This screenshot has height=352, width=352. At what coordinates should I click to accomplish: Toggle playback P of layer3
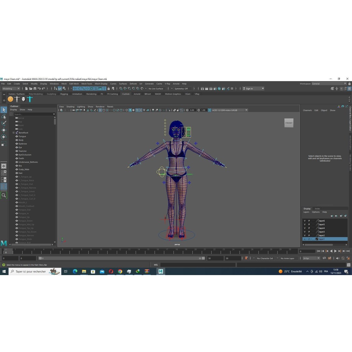[x=309, y=232]
